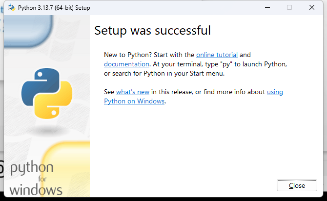This screenshot has width=327, height=201.
Task: Follow the "what's new" link
Action: pyautogui.click(x=133, y=92)
